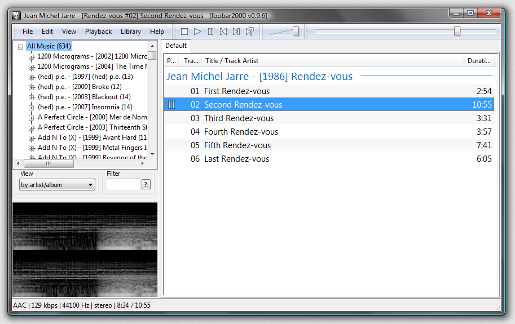
Task: Open the Playback menu
Action: pos(98,32)
